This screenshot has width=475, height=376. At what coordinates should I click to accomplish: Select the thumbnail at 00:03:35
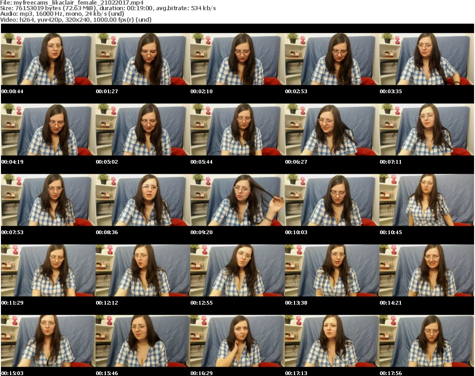427,59
